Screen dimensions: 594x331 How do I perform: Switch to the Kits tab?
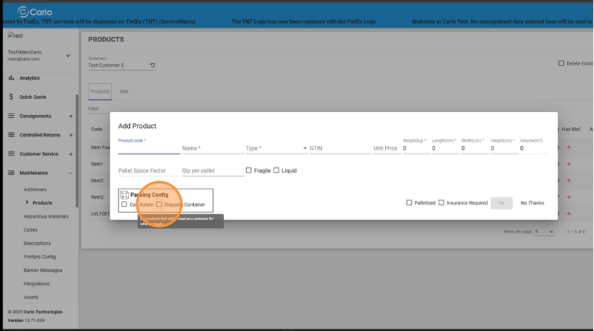pyautogui.click(x=124, y=92)
